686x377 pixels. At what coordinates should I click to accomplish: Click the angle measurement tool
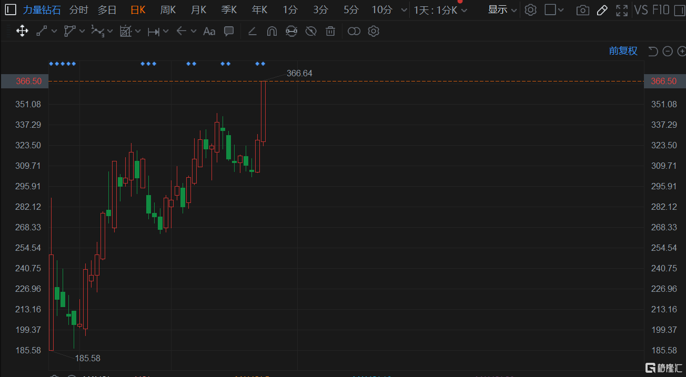[252, 32]
